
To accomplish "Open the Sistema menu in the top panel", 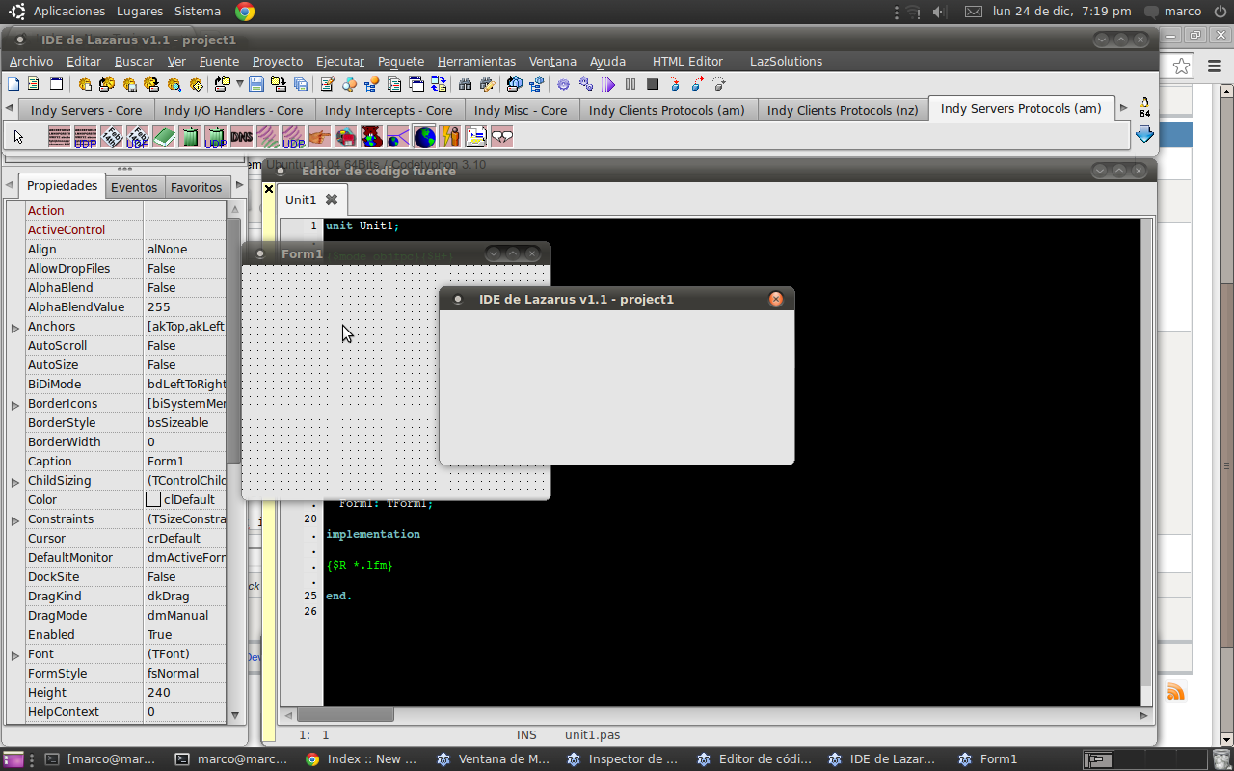I will click(198, 12).
